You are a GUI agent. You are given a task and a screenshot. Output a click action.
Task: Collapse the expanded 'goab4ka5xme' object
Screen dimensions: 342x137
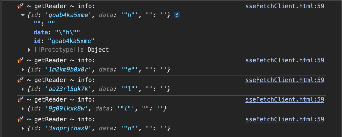pos(23,15)
